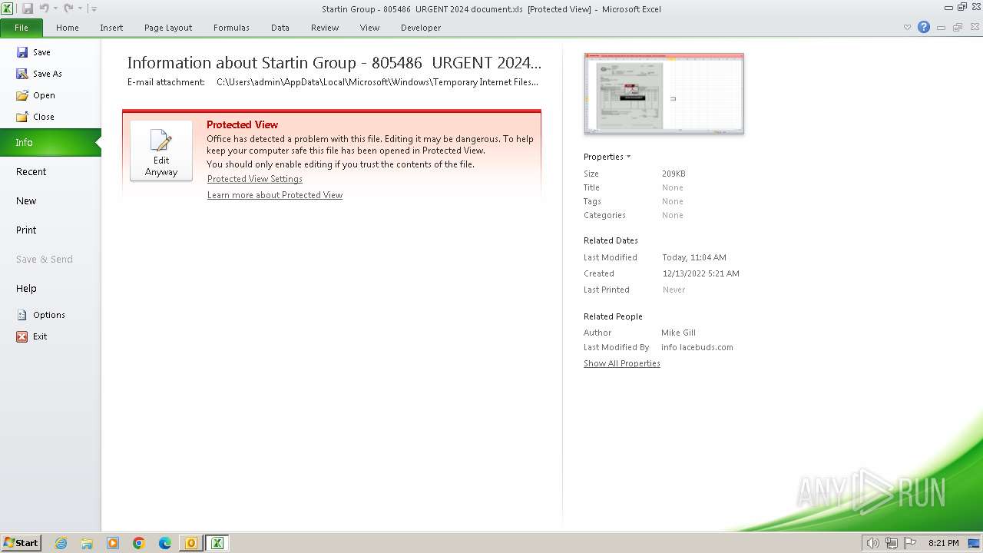The image size is (983, 553).
Task: Click the Redo icon in title bar
Action: (68, 8)
